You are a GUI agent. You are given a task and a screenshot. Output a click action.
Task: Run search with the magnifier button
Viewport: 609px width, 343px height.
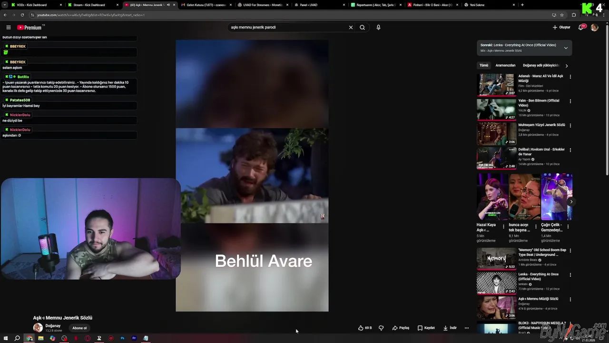pos(363,28)
